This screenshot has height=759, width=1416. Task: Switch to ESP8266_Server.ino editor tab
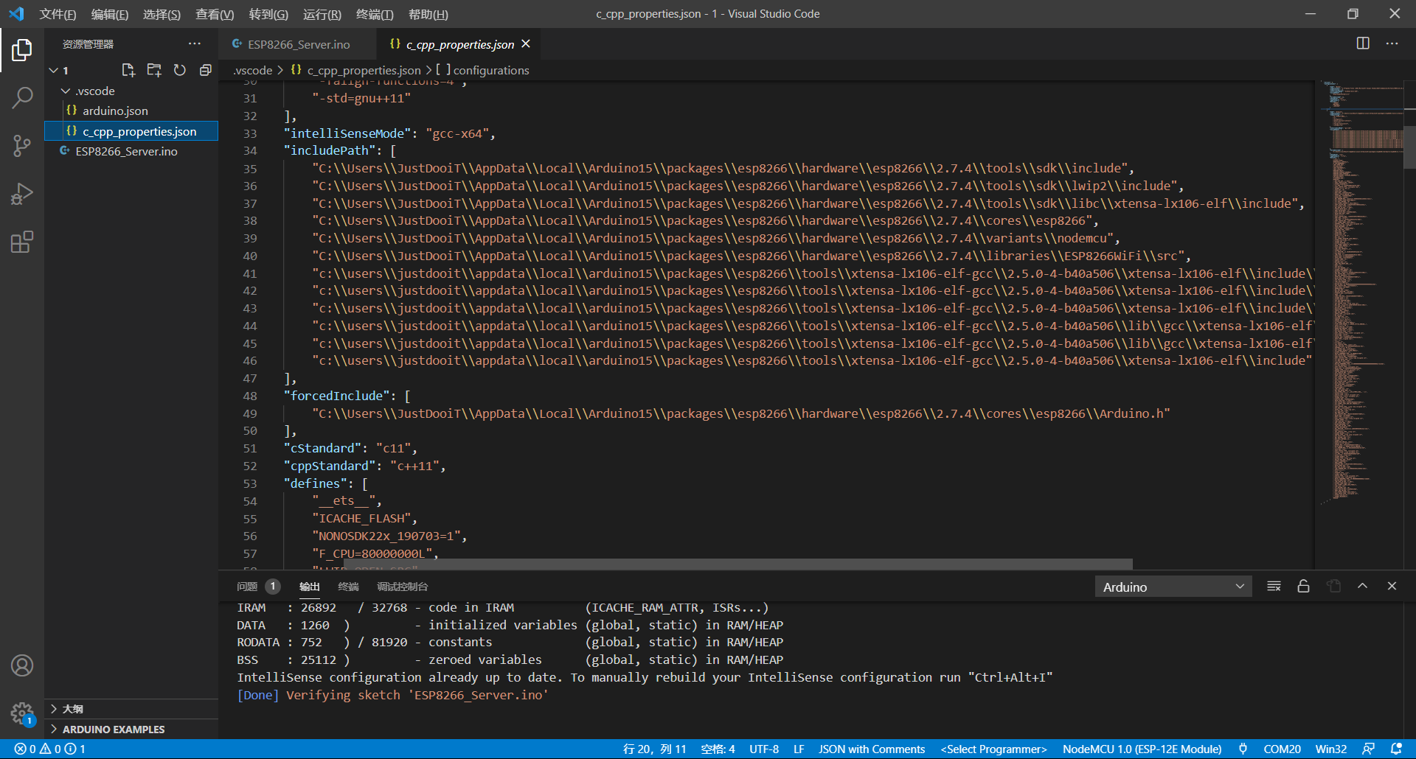pyautogui.click(x=297, y=44)
